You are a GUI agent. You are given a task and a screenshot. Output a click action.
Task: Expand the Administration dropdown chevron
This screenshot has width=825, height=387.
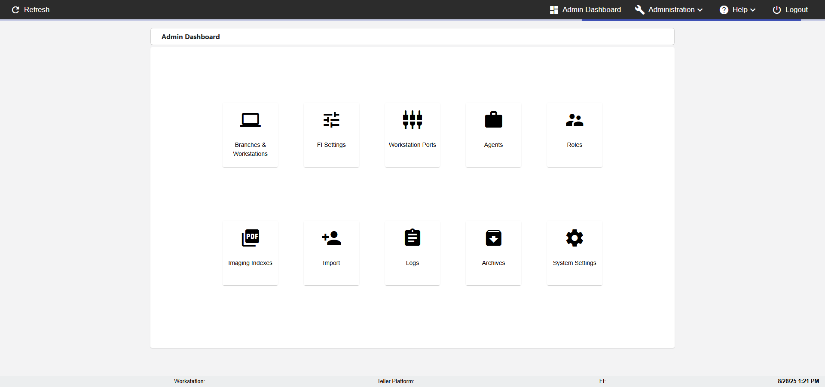(700, 10)
